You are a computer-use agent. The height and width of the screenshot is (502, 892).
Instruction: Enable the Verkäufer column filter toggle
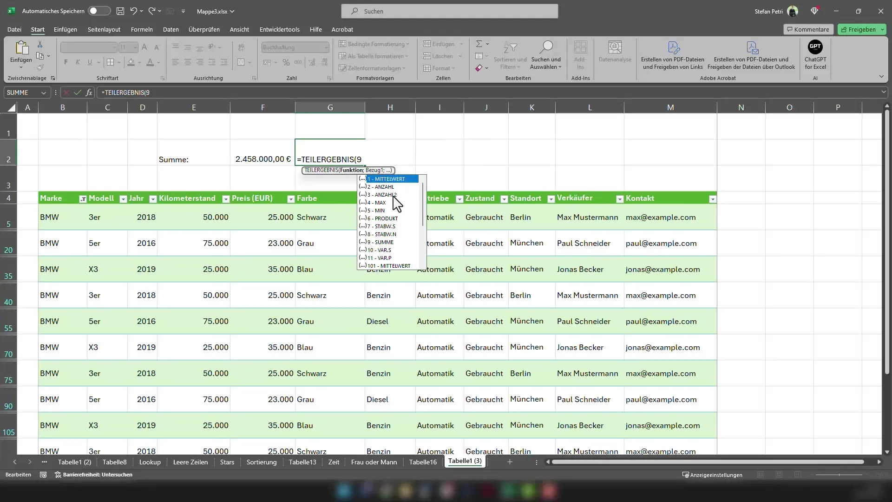[x=619, y=198]
